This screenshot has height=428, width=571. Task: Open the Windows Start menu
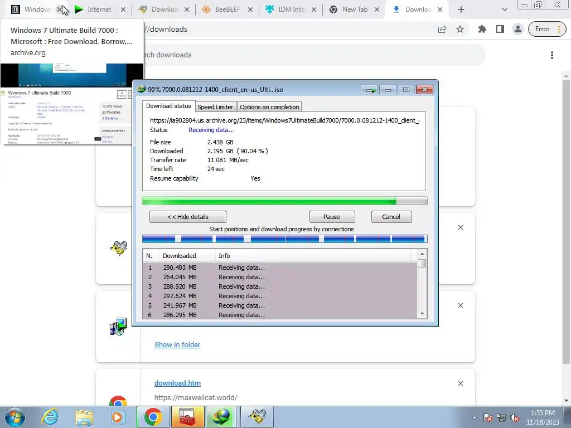click(x=14, y=417)
